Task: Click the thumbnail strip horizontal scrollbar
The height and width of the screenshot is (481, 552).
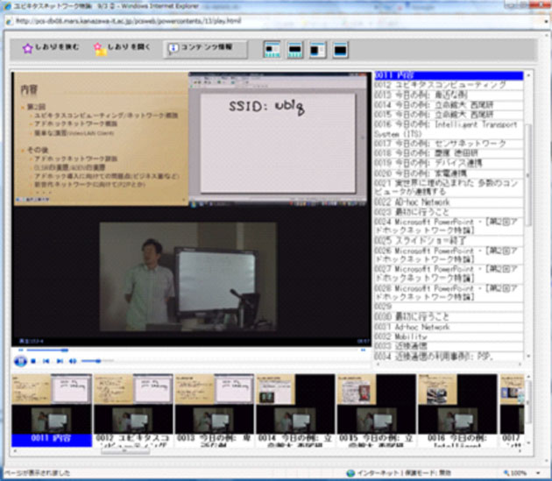Action: pos(263,452)
